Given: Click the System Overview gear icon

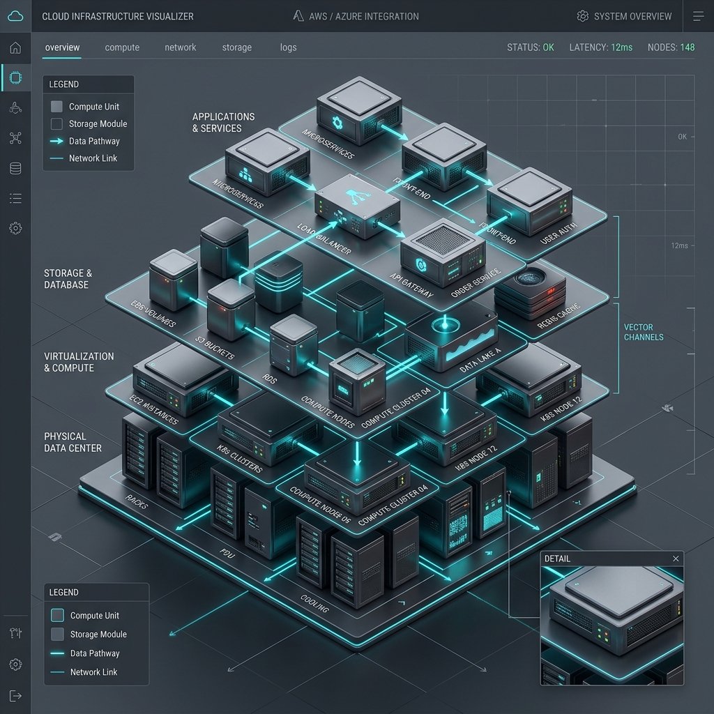Looking at the screenshot, I should pos(582,16).
